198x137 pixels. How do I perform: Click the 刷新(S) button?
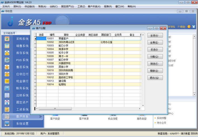tap(155, 71)
